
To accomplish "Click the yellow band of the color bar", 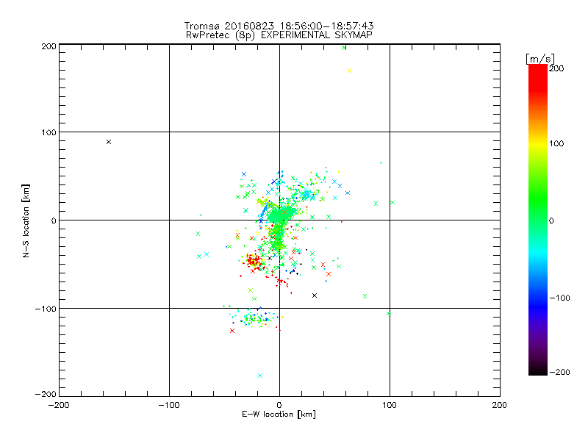I will tap(538, 143).
